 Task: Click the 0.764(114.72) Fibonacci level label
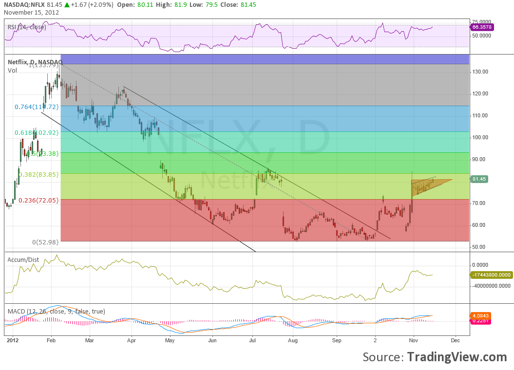[37, 107]
